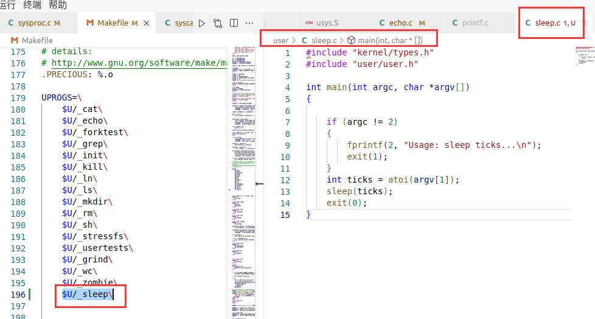Open the editor more actions menu
The width and height of the screenshot is (595, 319).
(249, 23)
